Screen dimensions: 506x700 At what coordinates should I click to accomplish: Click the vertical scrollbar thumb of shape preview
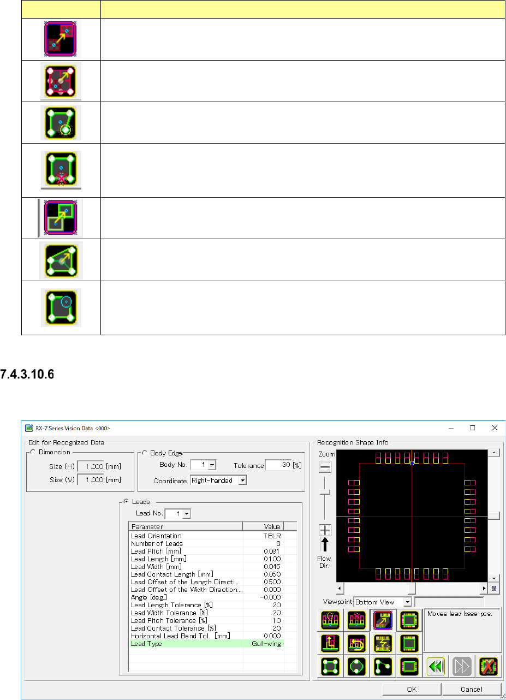coord(493,515)
